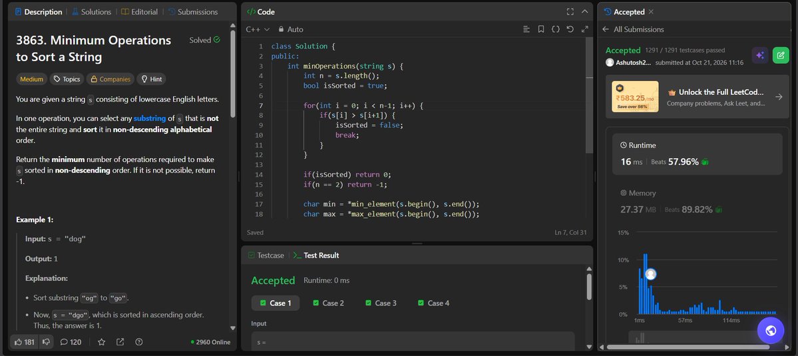Viewport: 798px width, 356px height.
Task: Click the Saved status text
Action: (x=255, y=232)
